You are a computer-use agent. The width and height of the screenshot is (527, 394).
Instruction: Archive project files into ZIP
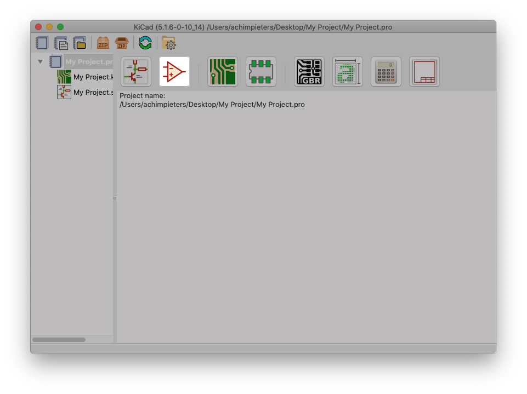tap(103, 43)
